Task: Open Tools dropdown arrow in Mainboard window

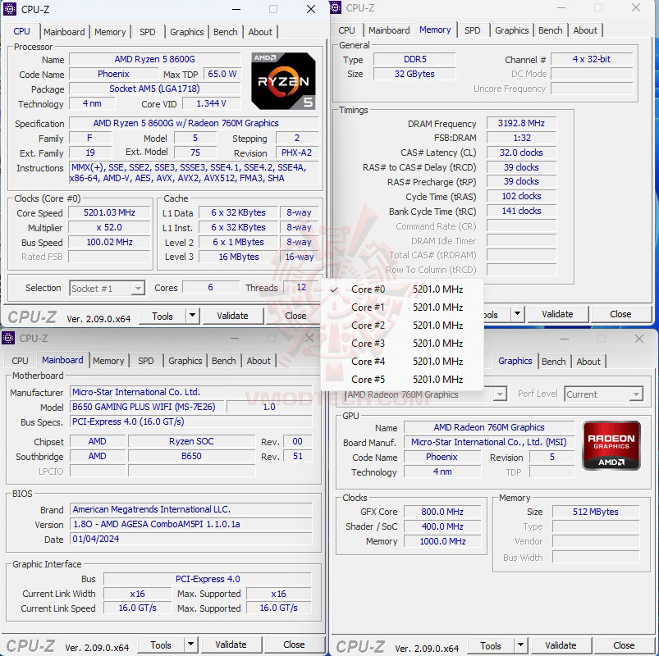Action: (190, 645)
